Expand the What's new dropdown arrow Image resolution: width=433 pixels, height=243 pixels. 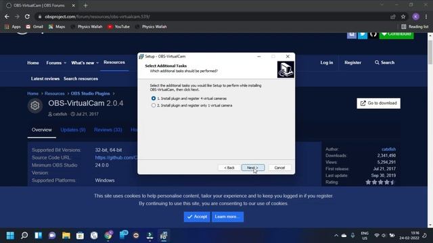click(x=97, y=63)
